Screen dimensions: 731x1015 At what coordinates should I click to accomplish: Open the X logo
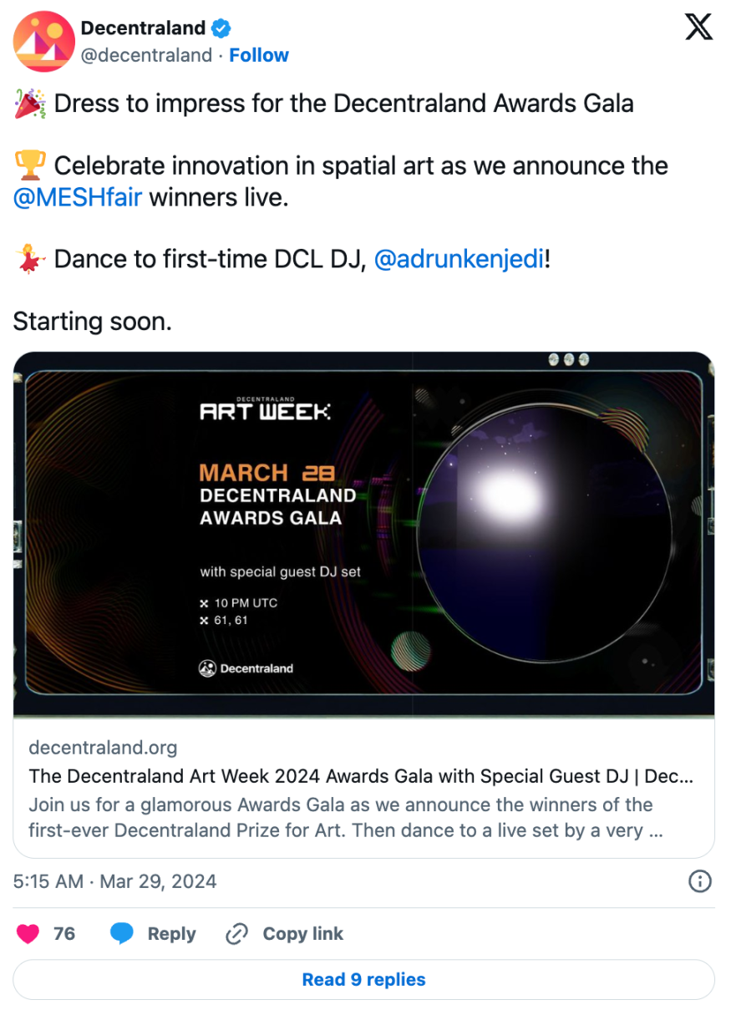tap(698, 28)
